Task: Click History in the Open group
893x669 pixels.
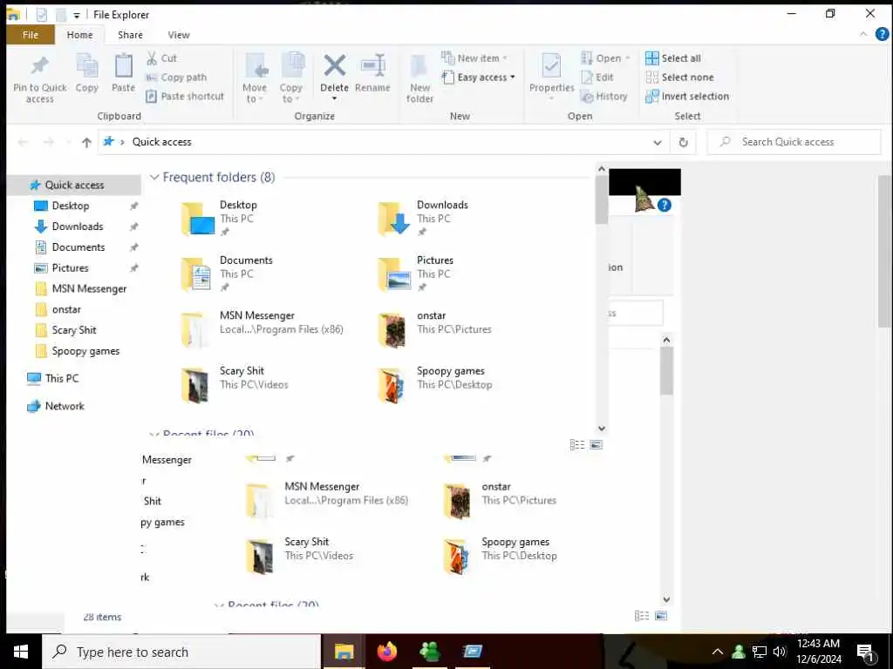Action: [604, 96]
